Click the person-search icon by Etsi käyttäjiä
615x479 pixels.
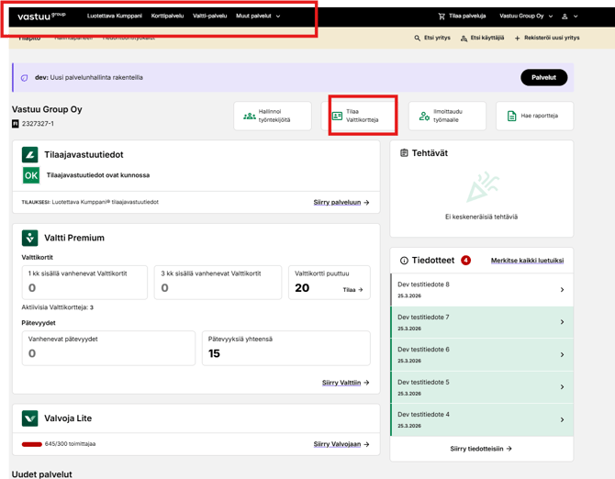pyautogui.click(x=464, y=38)
